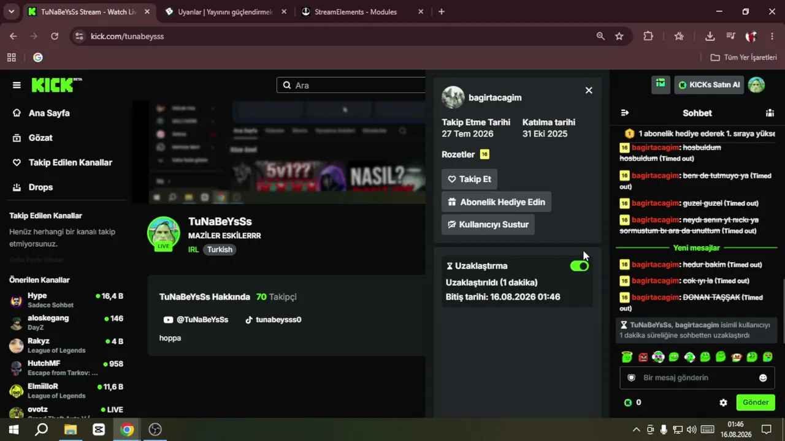Click the red angry emote in chat row

(643, 356)
